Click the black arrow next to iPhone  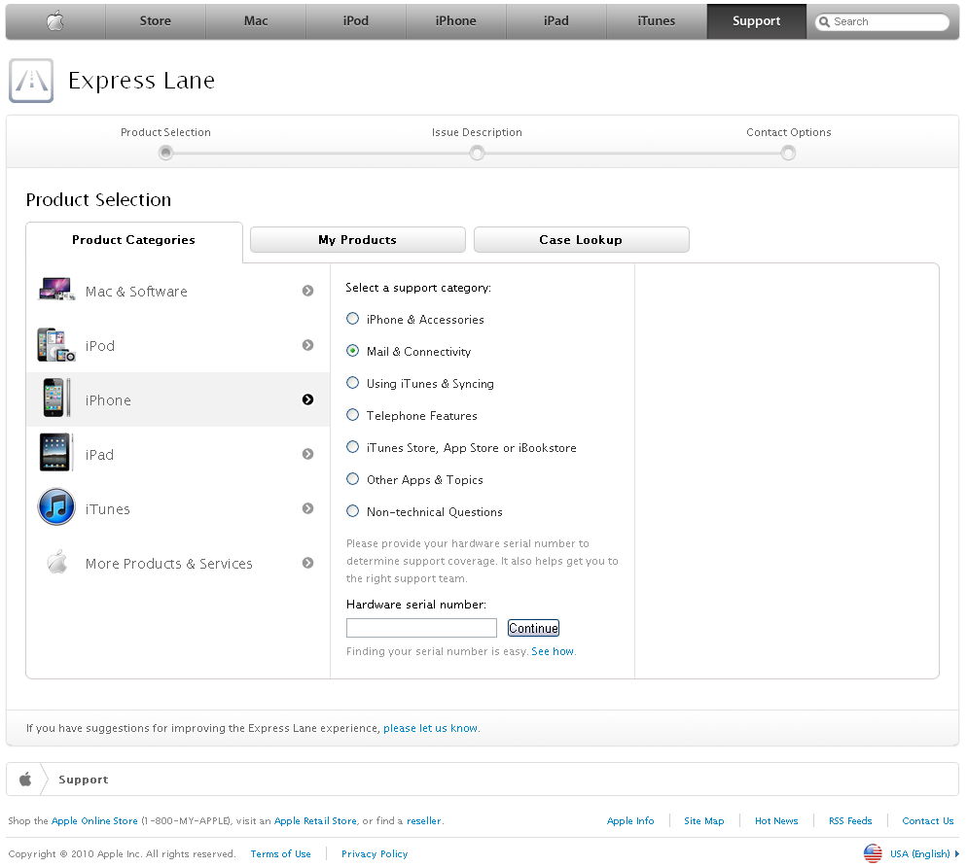coord(307,399)
